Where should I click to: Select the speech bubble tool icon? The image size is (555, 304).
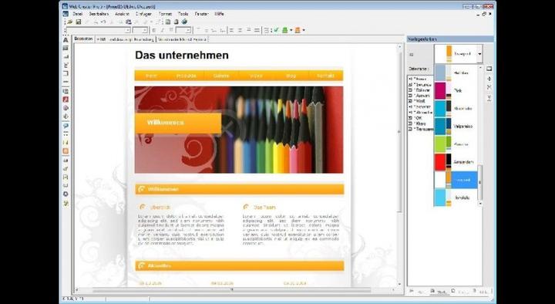coord(66,126)
